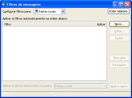Image resolution: width=132 pixels, height=98 pixels.
Task: Open the Configurar filtros para combo box
Action: 49,11
